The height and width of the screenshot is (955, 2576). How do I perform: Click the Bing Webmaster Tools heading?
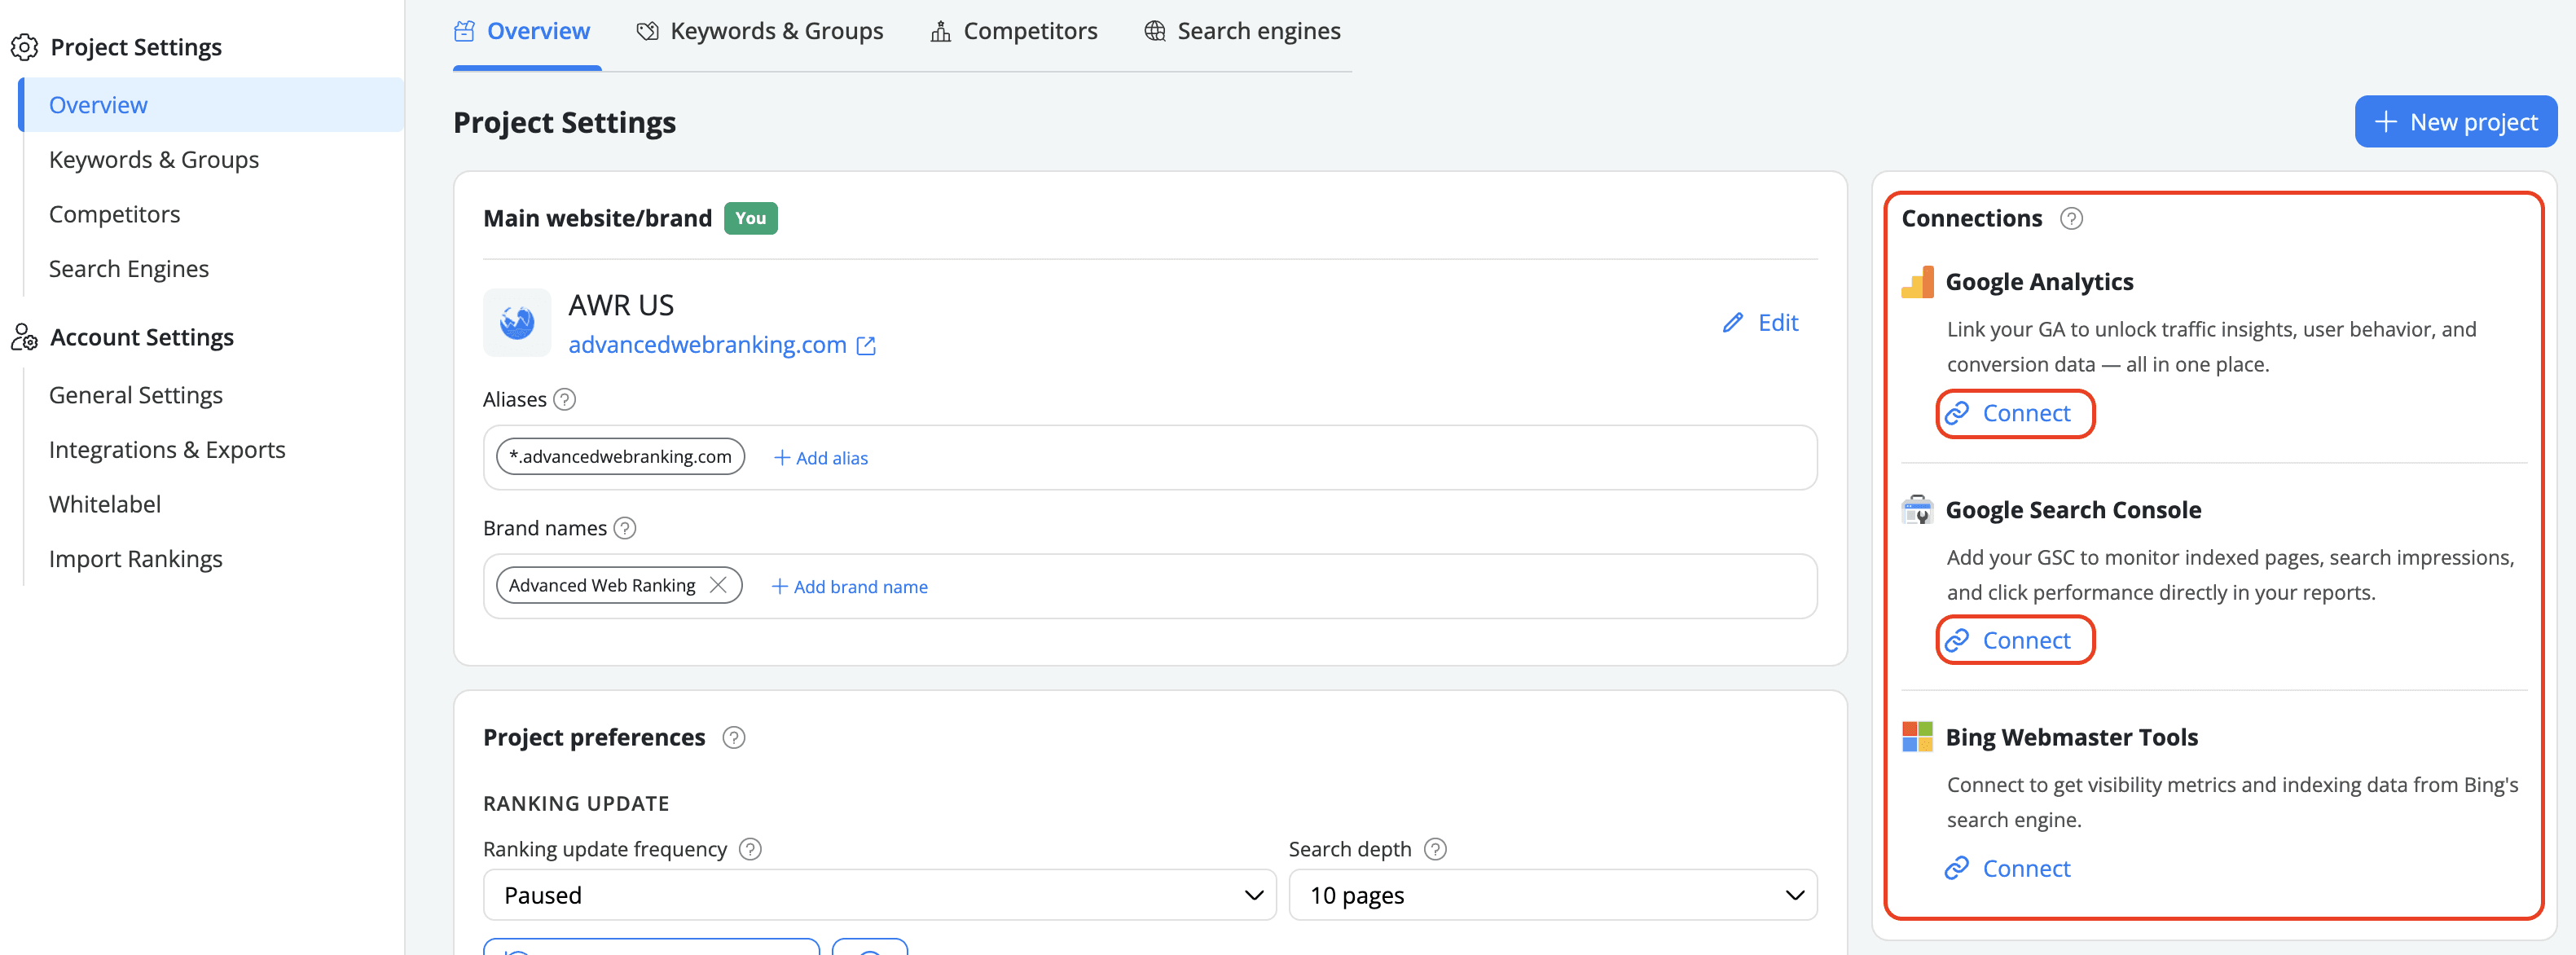2072,737
